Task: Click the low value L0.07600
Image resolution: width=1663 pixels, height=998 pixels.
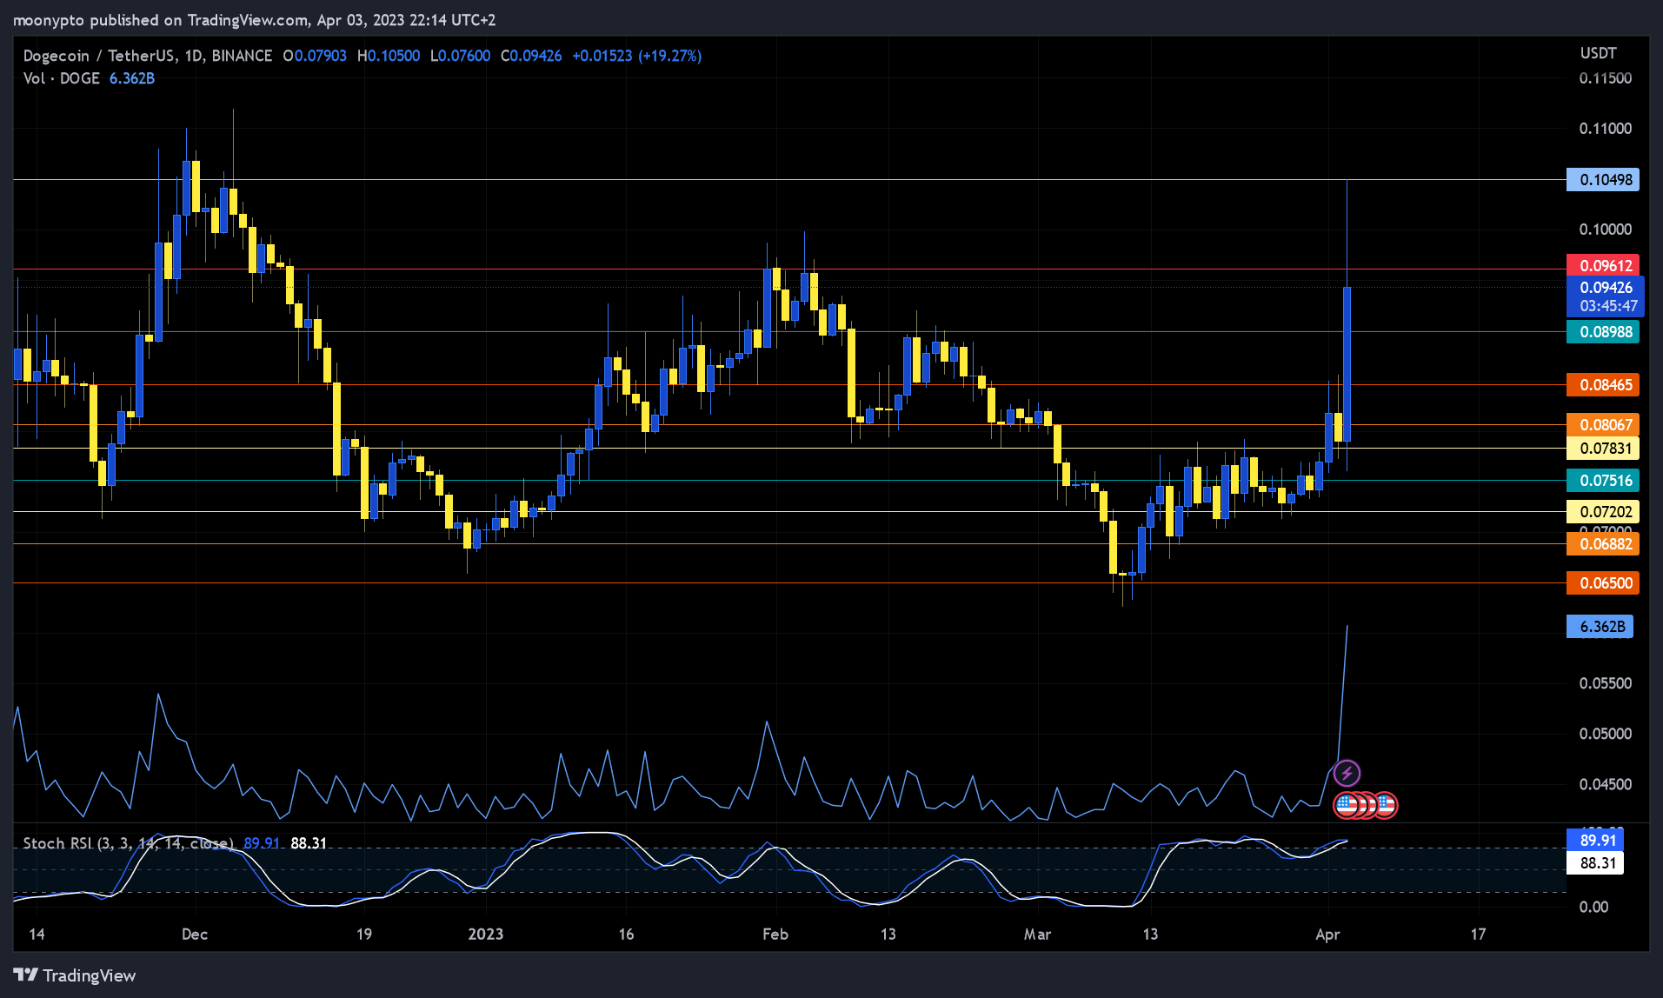Action: click(x=461, y=56)
